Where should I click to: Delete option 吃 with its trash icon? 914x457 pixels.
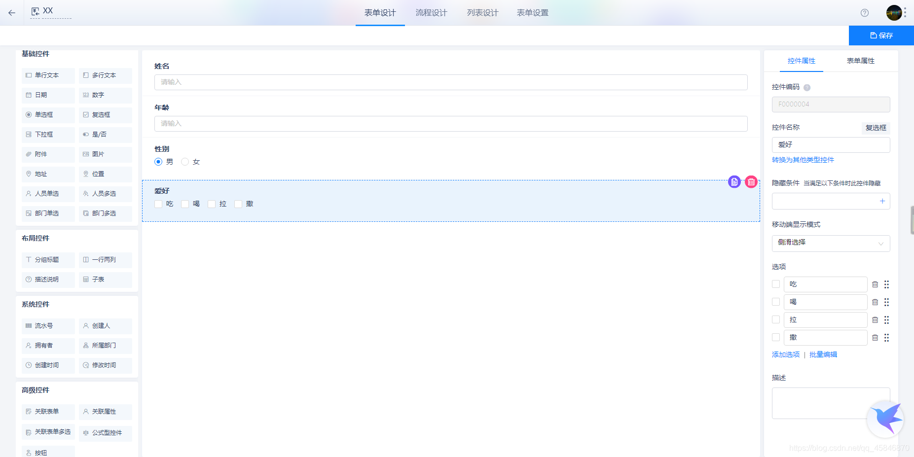(875, 284)
